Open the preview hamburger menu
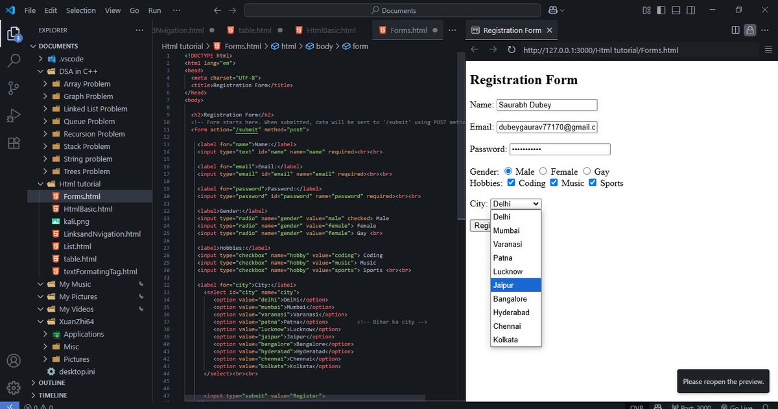Image resolution: width=778 pixels, height=409 pixels. [x=768, y=50]
